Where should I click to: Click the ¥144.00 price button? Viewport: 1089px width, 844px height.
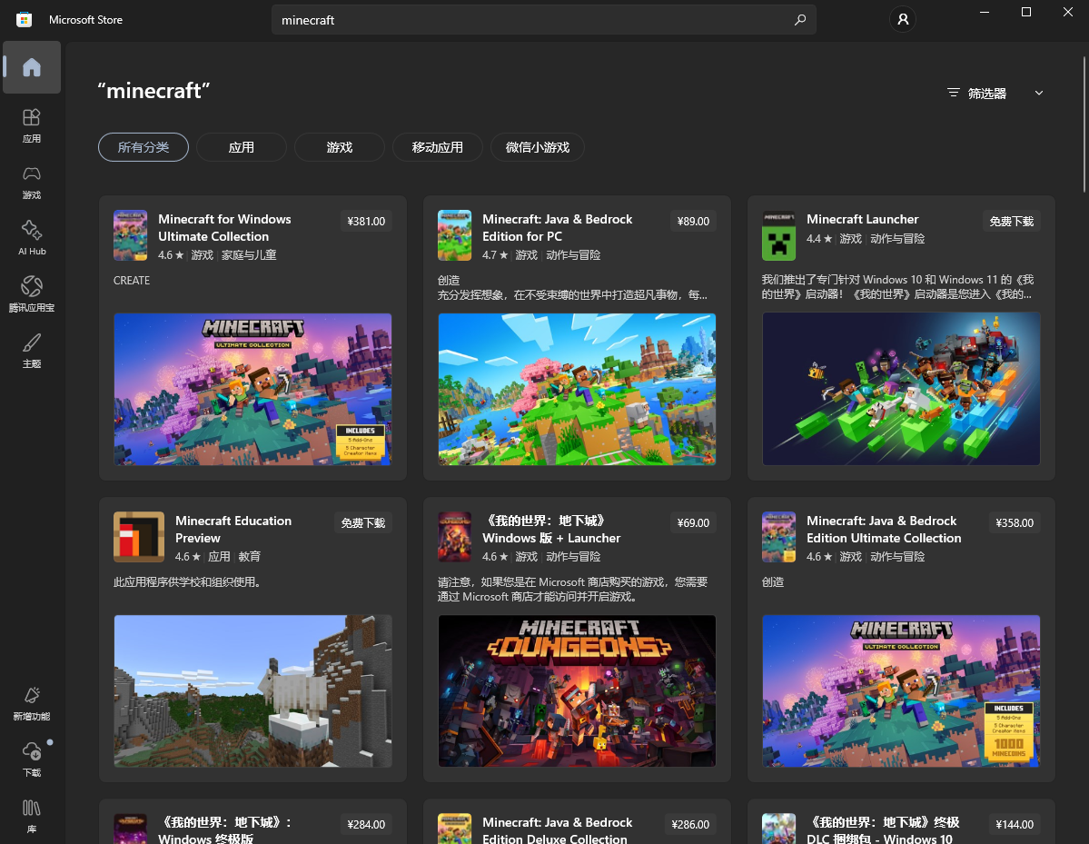pos(1014,824)
